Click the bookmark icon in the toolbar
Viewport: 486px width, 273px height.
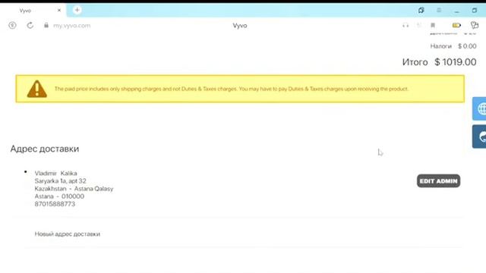(433, 25)
